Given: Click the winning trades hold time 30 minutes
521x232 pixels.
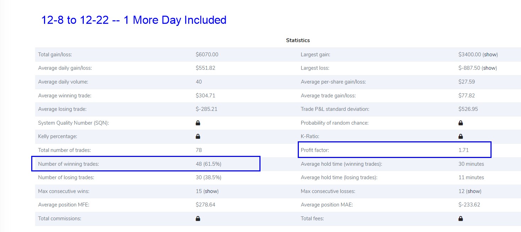Looking at the screenshot, I should coord(471,164).
